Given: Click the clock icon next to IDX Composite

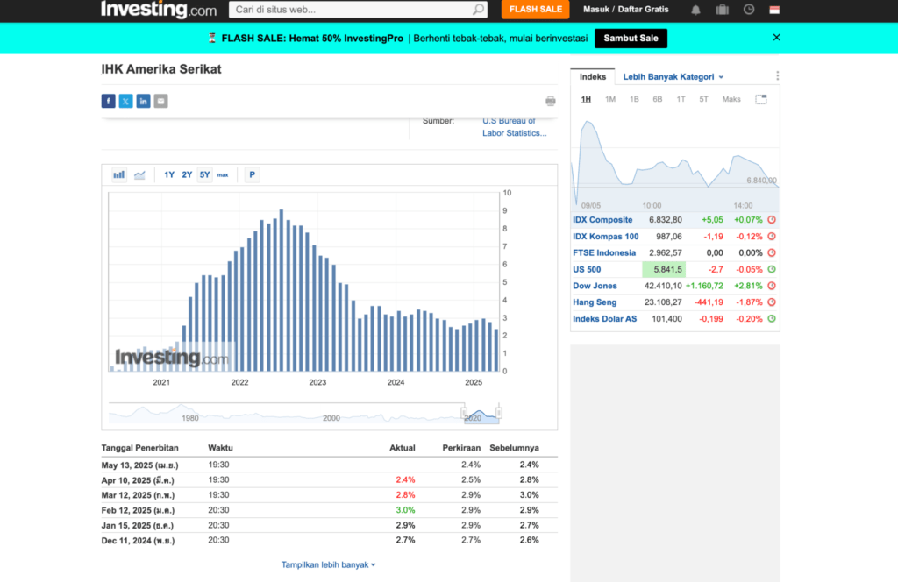Looking at the screenshot, I should tap(772, 220).
